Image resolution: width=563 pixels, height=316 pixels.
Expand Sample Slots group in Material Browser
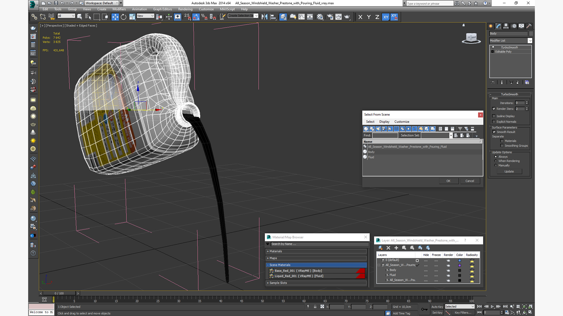tap(316, 283)
